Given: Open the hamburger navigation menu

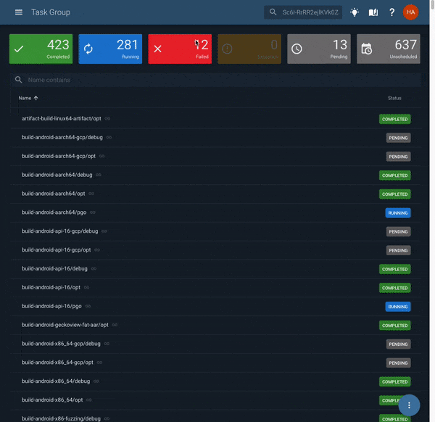Looking at the screenshot, I should [x=19, y=12].
